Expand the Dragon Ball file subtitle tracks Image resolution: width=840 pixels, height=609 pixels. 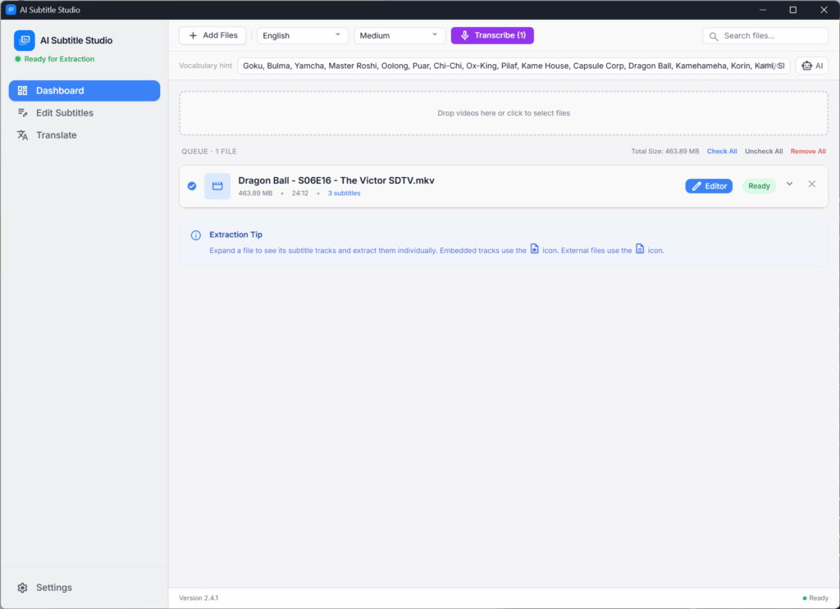click(x=789, y=184)
